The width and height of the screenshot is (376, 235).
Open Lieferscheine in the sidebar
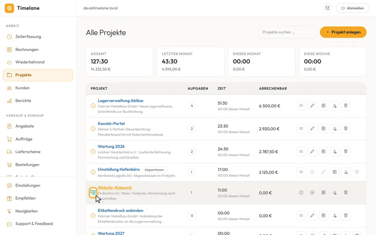click(38, 152)
